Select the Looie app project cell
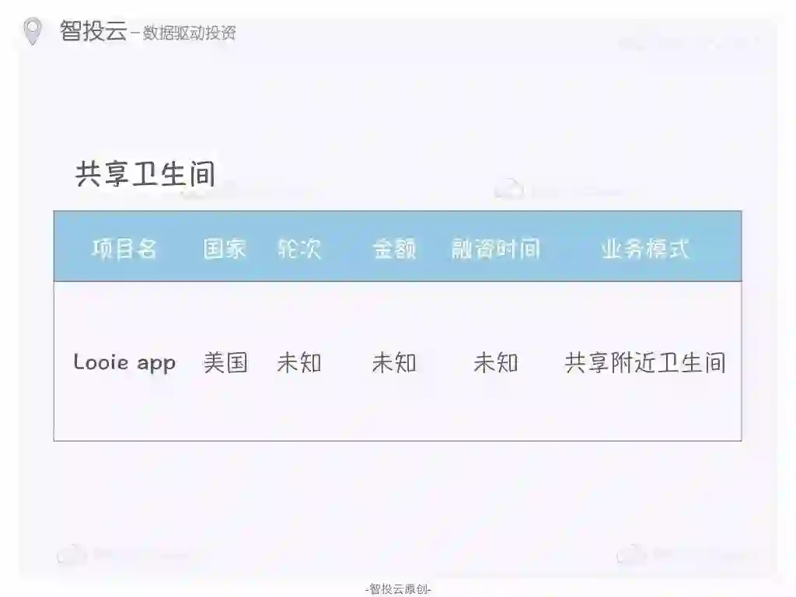 (x=124, y=362)
